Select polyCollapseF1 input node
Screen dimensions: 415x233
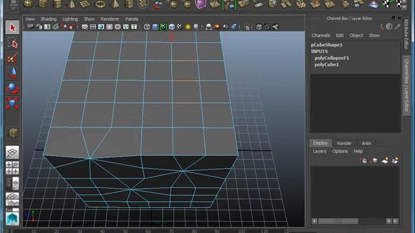pos(331,58)
